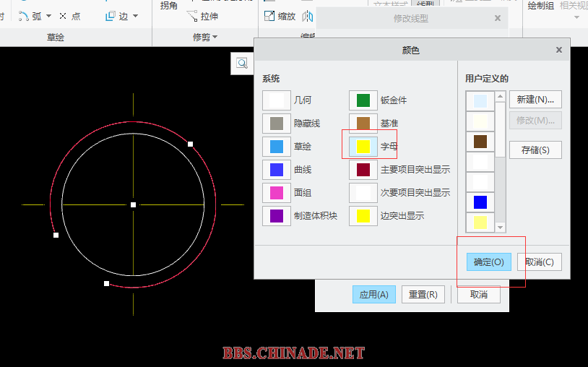
Task: Expand the Edge (边) dropdown arrow
Action: [135, 16]
